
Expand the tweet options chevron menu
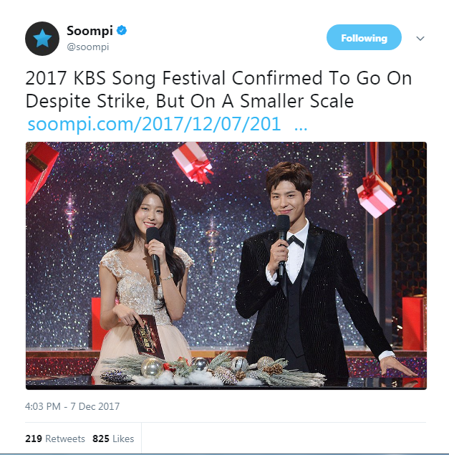tap(420, 38)
